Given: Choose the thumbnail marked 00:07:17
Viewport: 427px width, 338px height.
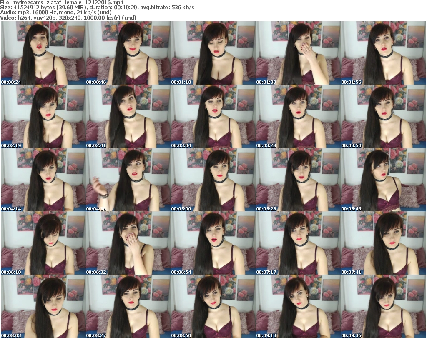Looking at the screenshot, I should [299, 243].
